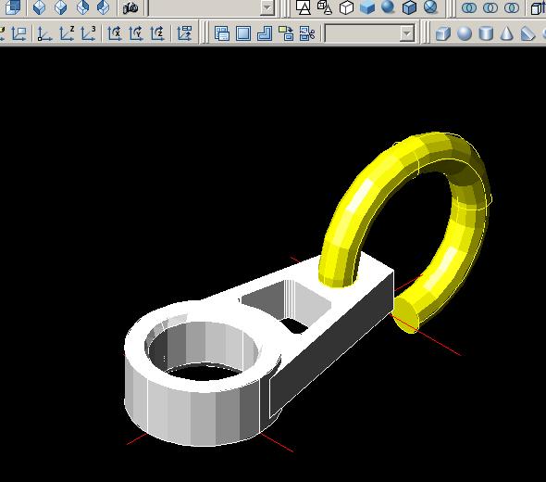Viewport: 546px width, 482px height.
Task: Apply Gouraud Shaded sphere mode
Action: click(x=388, y=7)
